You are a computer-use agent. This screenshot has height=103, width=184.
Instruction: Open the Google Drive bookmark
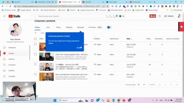(138, 10)
